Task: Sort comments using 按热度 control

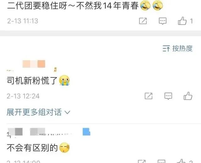Action: click(177, 48)
